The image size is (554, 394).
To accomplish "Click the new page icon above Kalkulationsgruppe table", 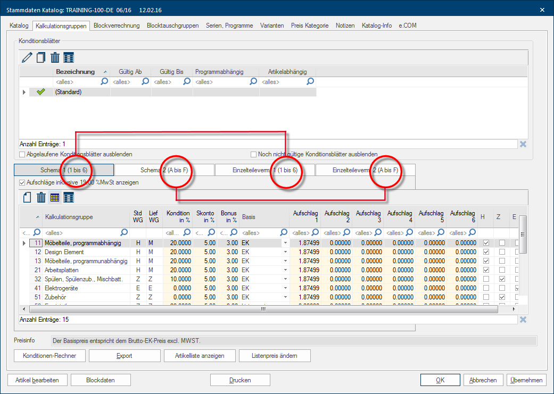I will [27, 198].
